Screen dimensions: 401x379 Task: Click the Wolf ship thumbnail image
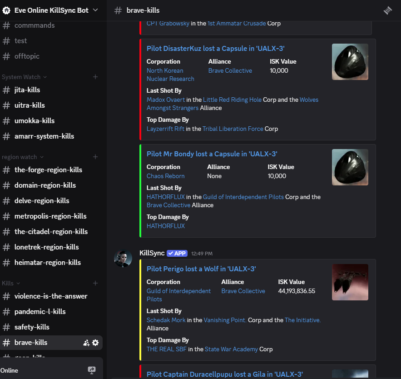coord(350,282)
